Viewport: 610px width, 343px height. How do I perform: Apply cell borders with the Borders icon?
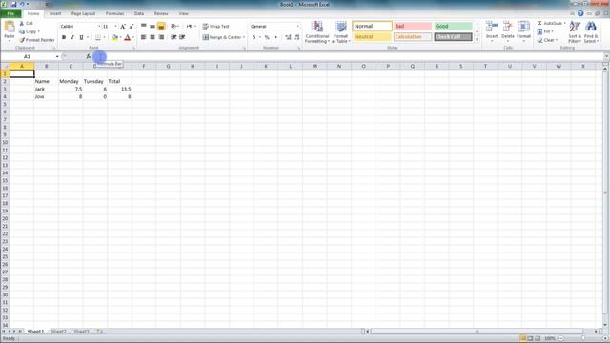(x=98, y=37)
